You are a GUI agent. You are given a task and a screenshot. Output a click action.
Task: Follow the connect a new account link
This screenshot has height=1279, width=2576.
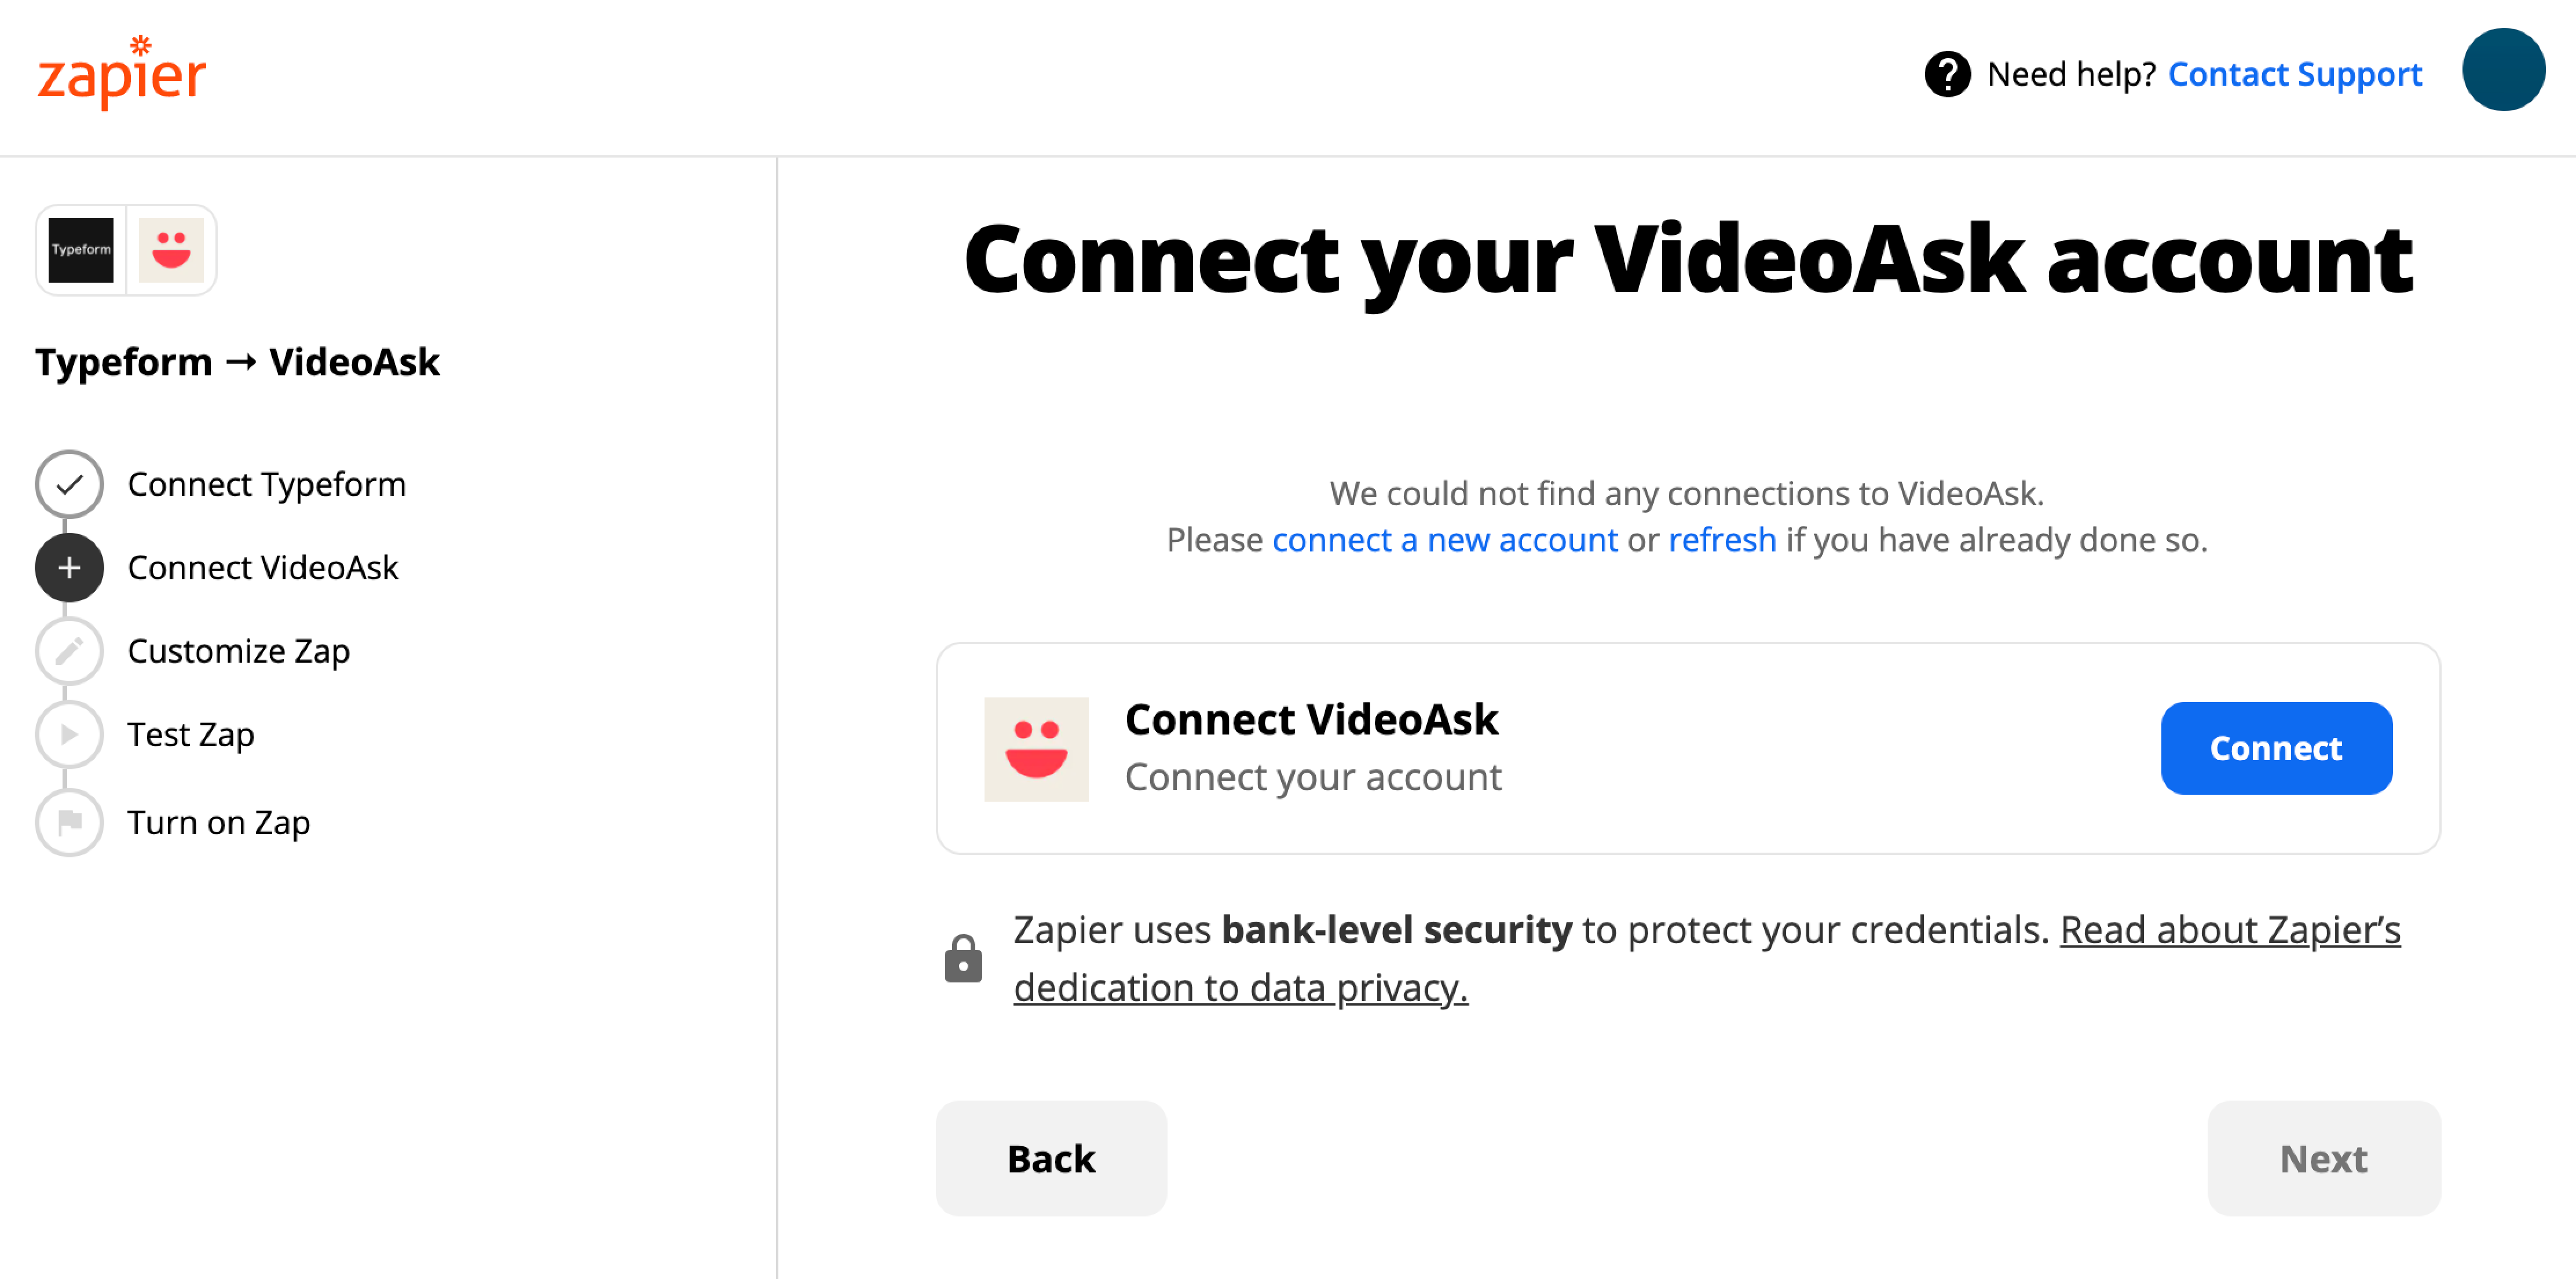pos(1444,540)
